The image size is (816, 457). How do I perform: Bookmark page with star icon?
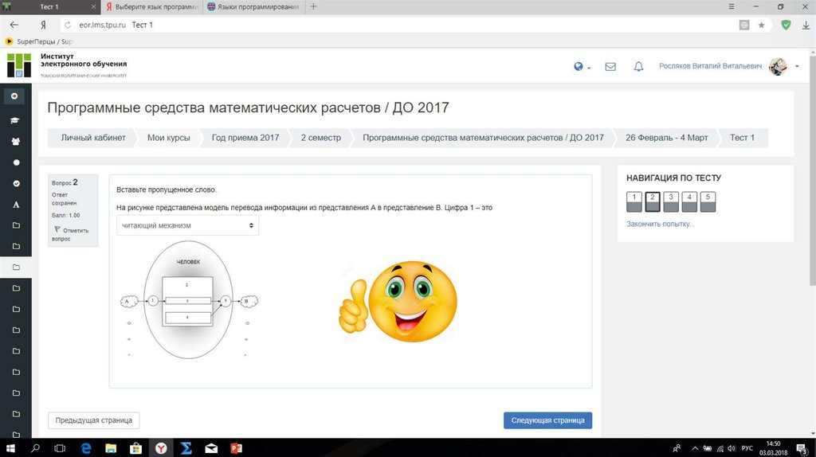[761, 25]
